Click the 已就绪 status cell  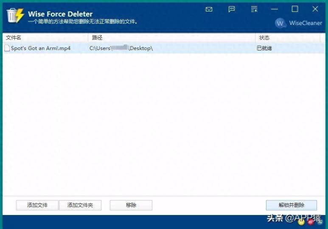click(264, 48)
